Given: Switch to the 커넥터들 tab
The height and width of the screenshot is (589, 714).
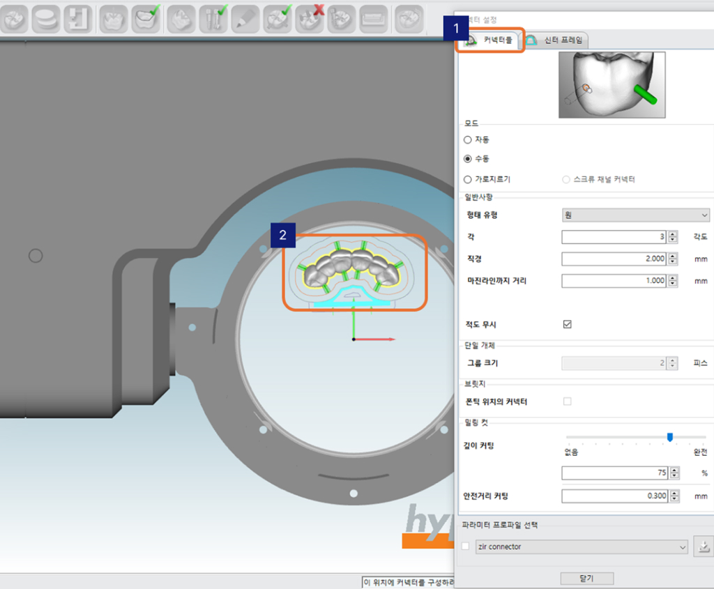Looking at the screenshot, I should [x=491, y=40].
